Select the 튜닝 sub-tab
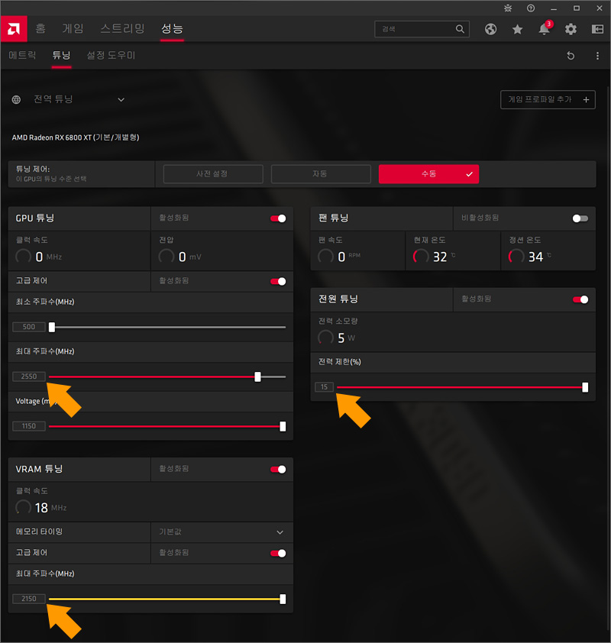The image size is (611, 643). tap(62, 55)
